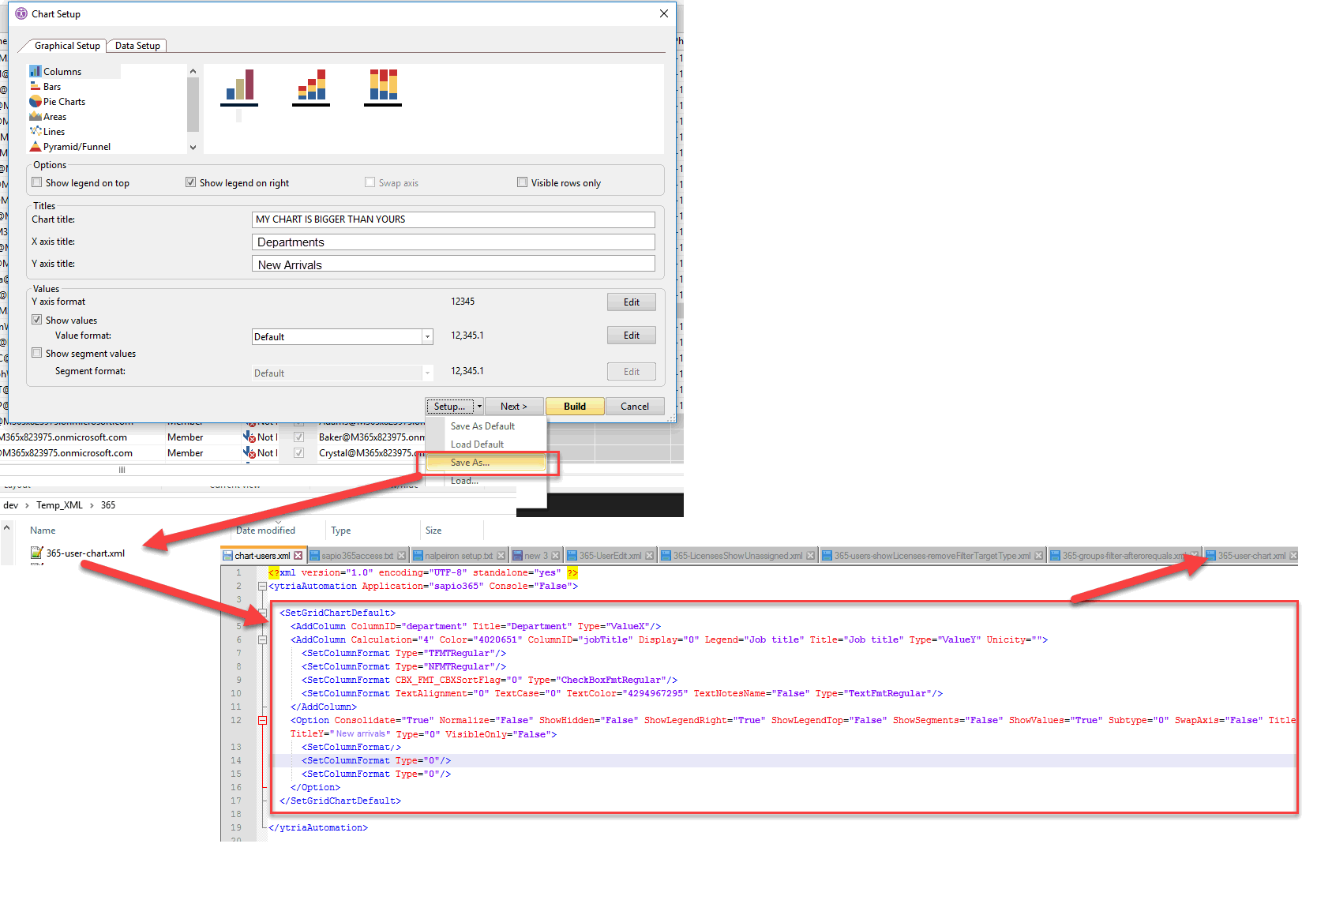Pick the stacked columns chart thumbnail
Viewport: 1332px width, 900px height.
click(311, 87)
